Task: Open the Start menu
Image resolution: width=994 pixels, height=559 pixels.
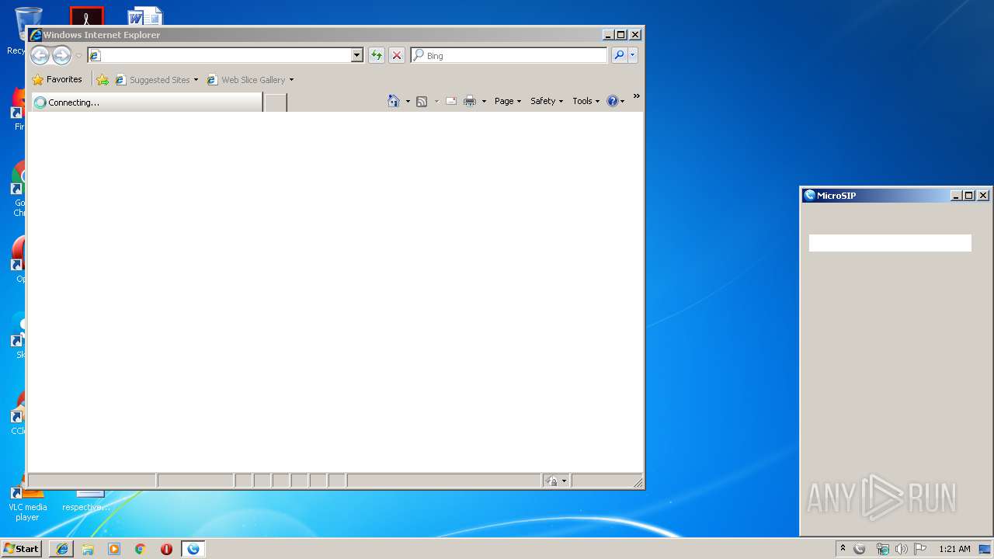Action: tap(21, 549)
